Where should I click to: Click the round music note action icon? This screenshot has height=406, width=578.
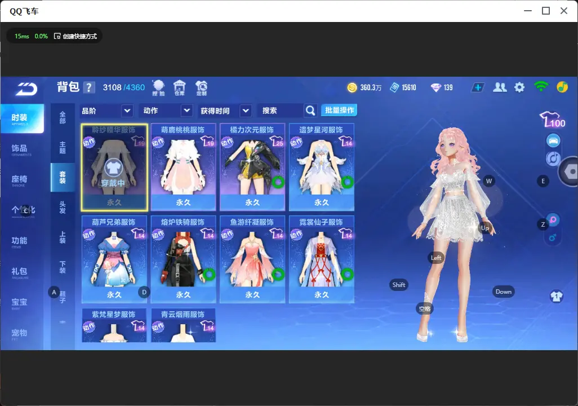[x=553, y=158]
